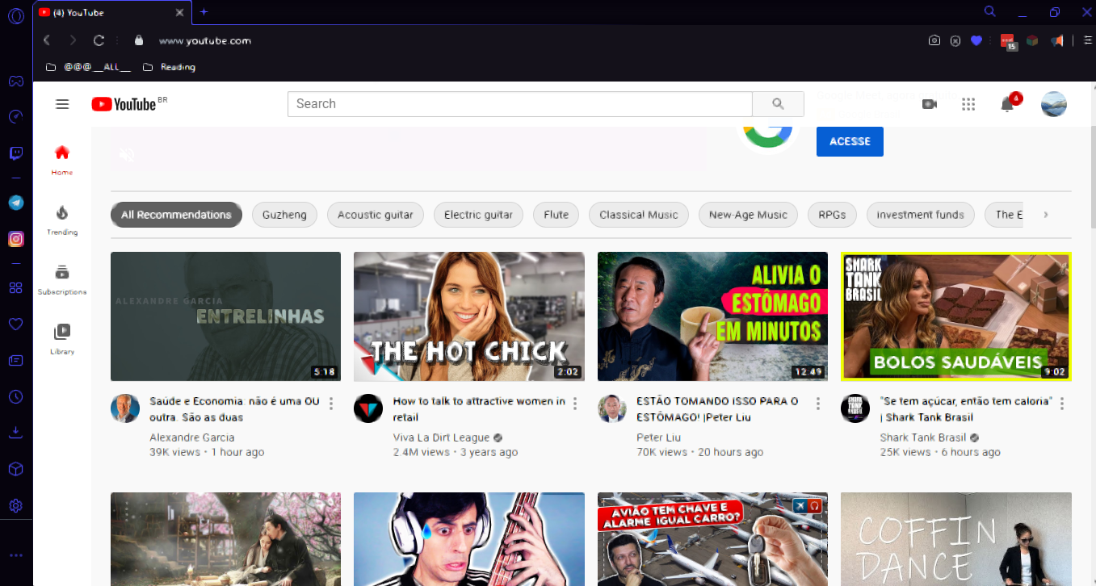1096x586 pixels.
Task: Open options menu for Peter Liu video
Action: pos(817,404)
